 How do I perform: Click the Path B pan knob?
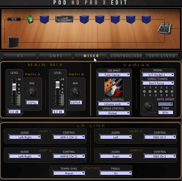(76, 92)
